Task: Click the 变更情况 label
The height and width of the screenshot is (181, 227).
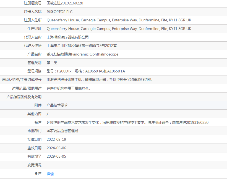Action: [x=35, y=165]
